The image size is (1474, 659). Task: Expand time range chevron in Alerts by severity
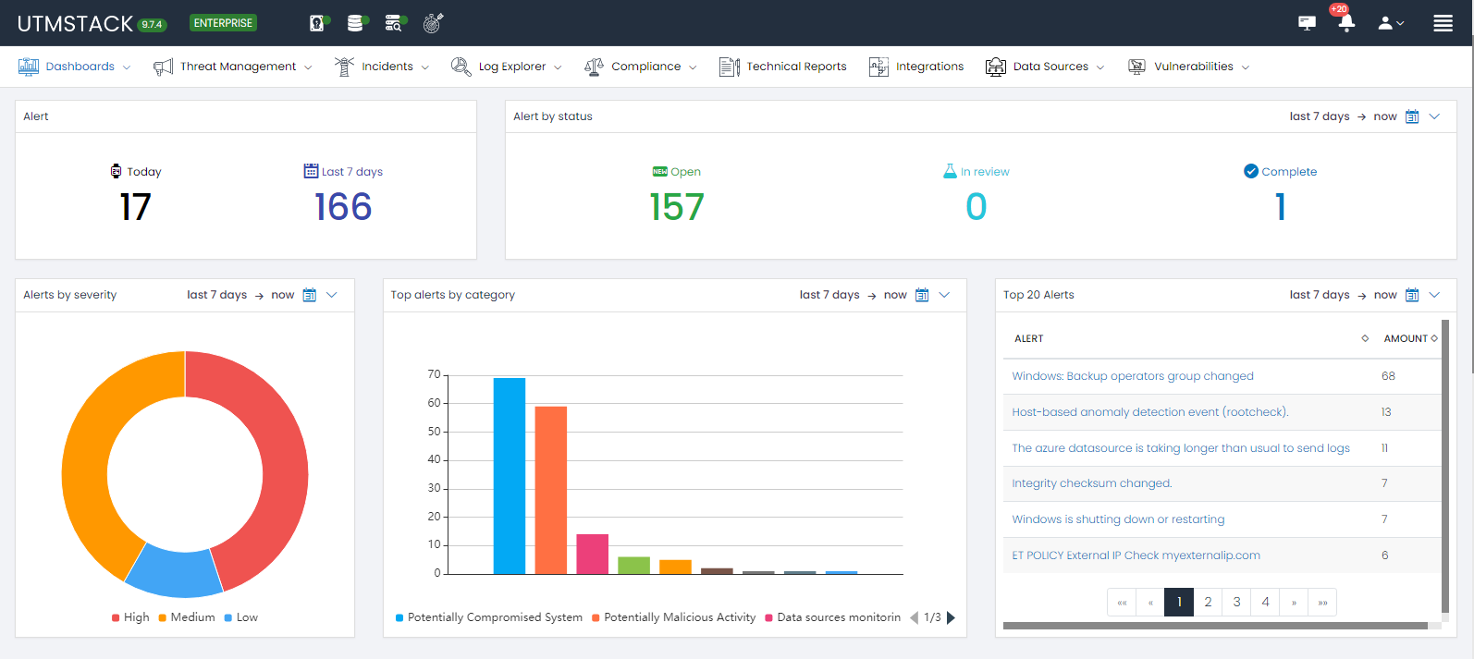coord(332,295)
